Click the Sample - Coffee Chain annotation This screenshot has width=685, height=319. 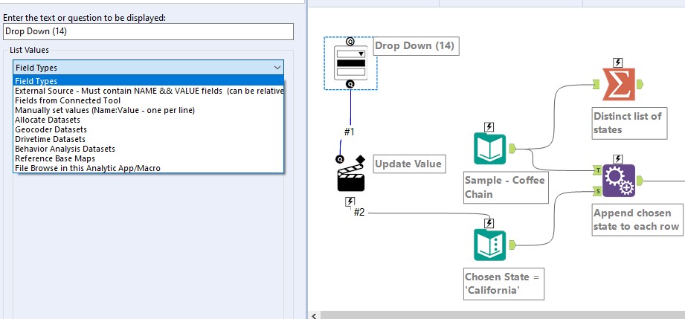coord(506,187)
